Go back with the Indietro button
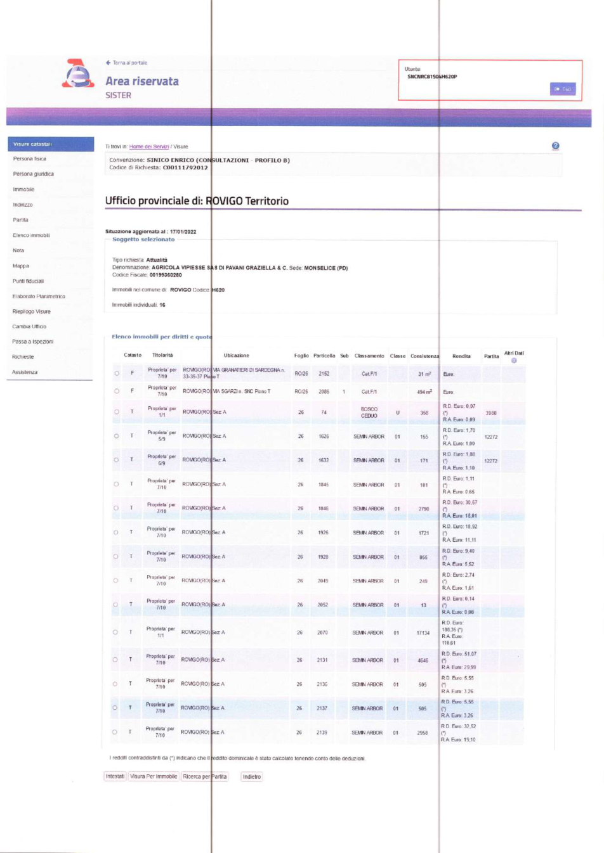Screen dimensions: 604x853 252,776
